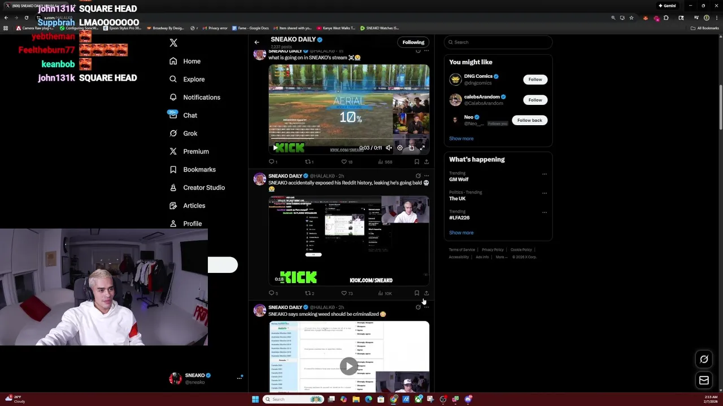The image size is (723, 406).
Task: Reply to the Reddit history post
Action: (x=273, y=293)
